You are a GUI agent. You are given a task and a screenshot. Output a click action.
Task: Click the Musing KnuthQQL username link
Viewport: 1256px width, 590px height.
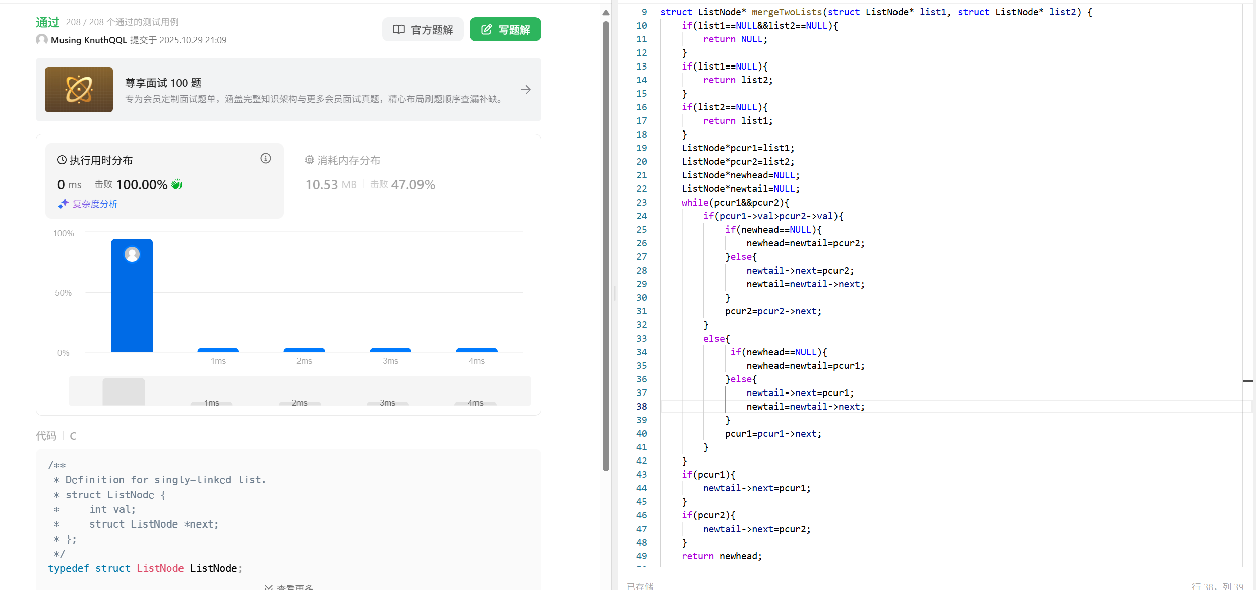89,40
